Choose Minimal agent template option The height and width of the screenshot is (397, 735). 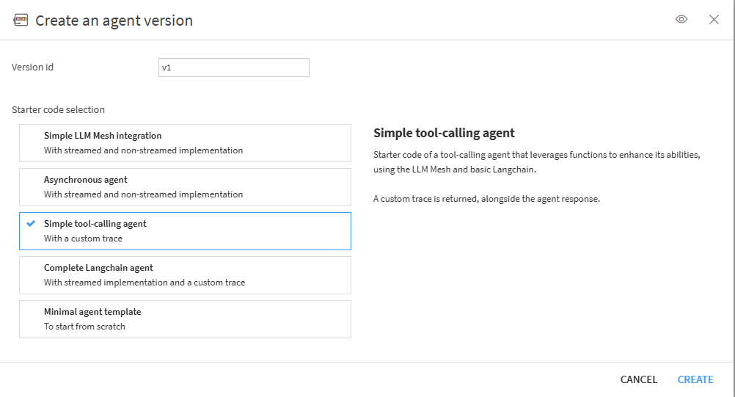coord(185,319)
